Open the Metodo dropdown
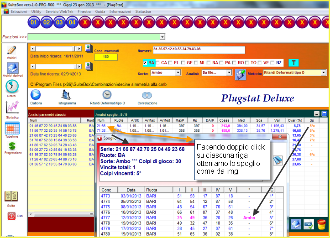Image resolution: width=330 pixels, height=238 pixels. [324, 72]
